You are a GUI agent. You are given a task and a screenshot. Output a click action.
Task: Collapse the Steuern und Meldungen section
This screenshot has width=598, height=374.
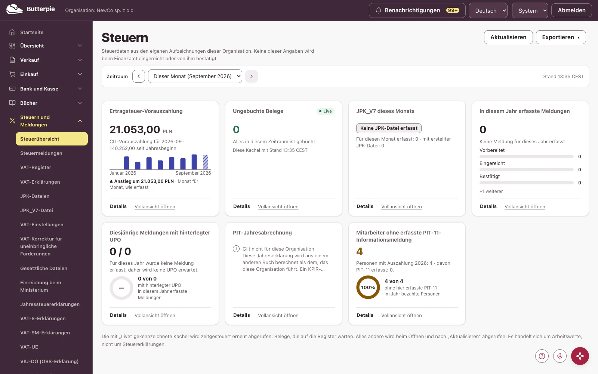click(80, 121)
